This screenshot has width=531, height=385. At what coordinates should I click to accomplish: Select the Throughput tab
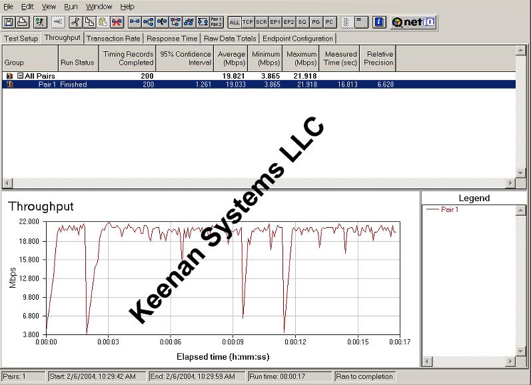pos(63,37)
